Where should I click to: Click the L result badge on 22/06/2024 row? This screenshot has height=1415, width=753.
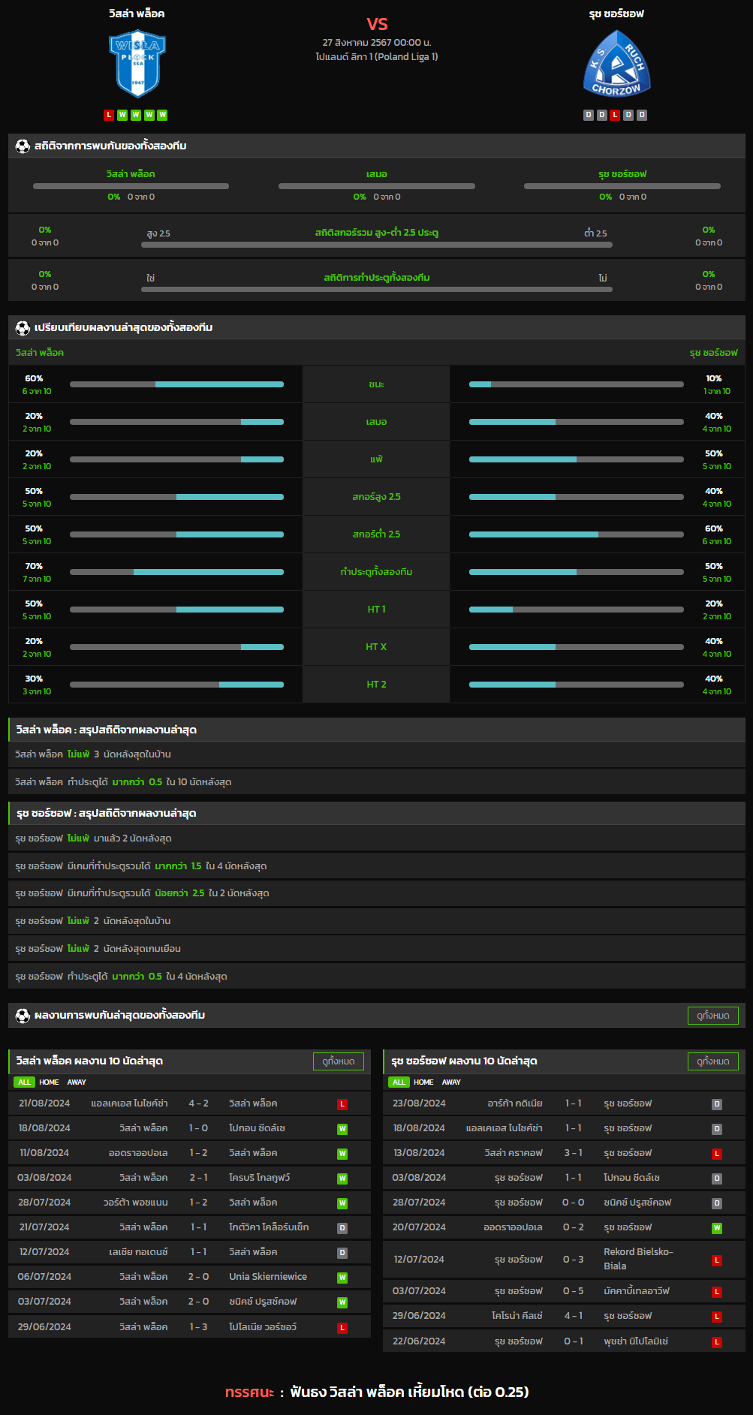[x=717, y=1342]
